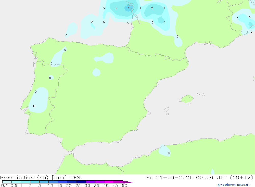Pick the 5–10 mm legend color swatch
This screenshot has height=187, width=255.
[44, 182]
